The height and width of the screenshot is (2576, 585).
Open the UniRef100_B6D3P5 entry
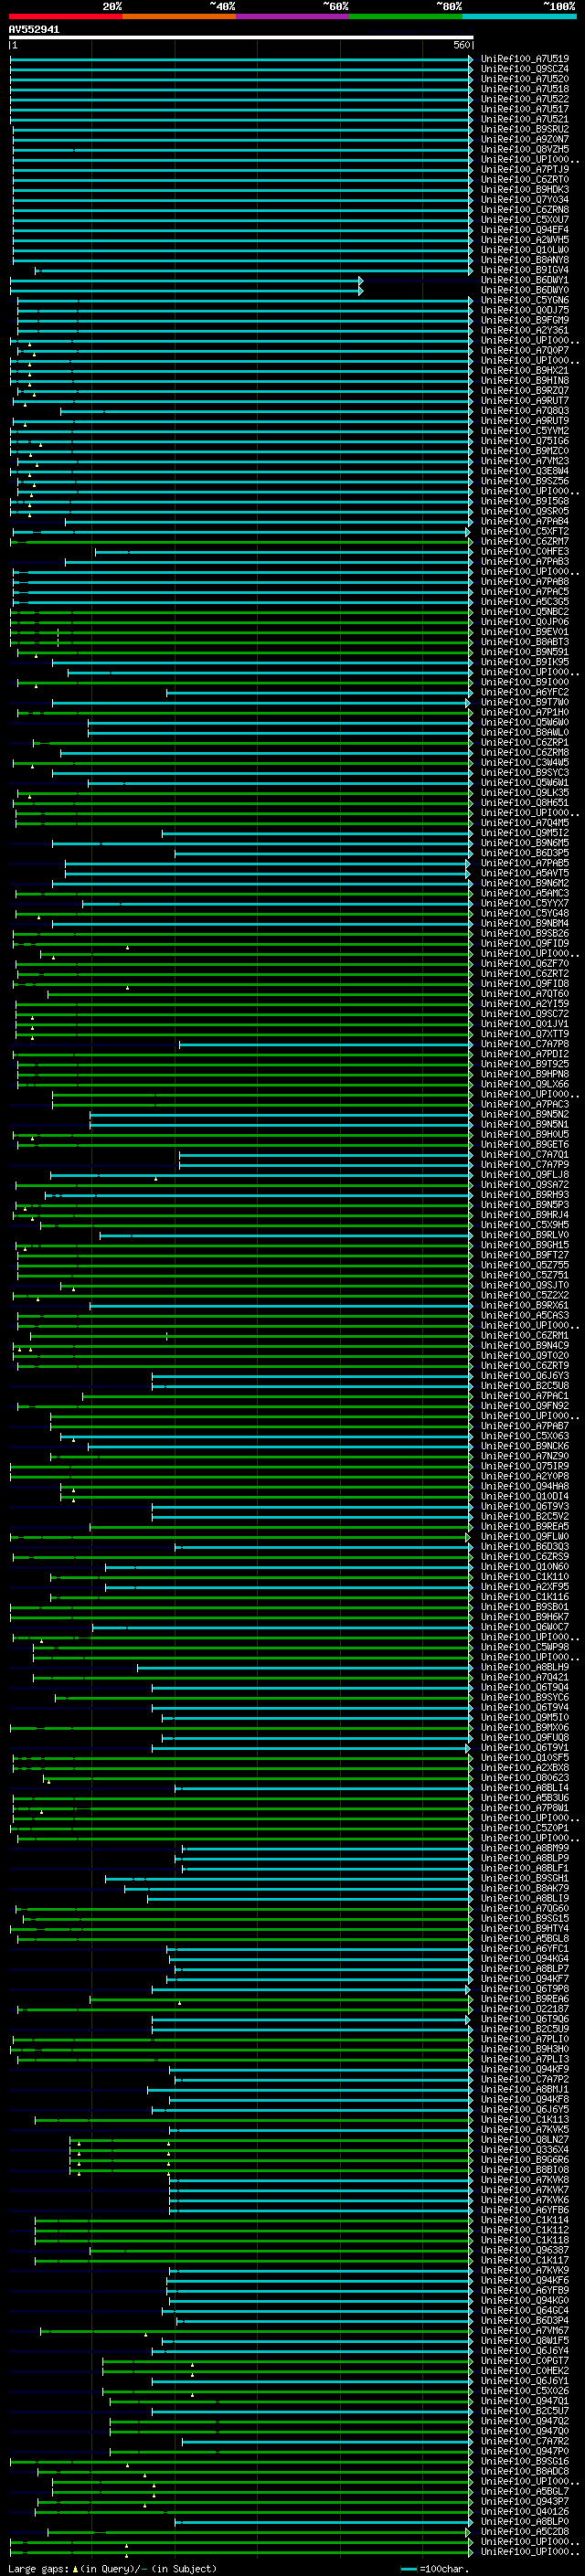525,853
